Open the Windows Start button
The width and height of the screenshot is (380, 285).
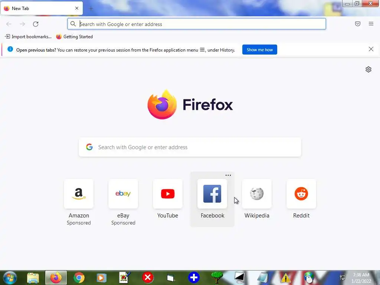pos(10,278)
